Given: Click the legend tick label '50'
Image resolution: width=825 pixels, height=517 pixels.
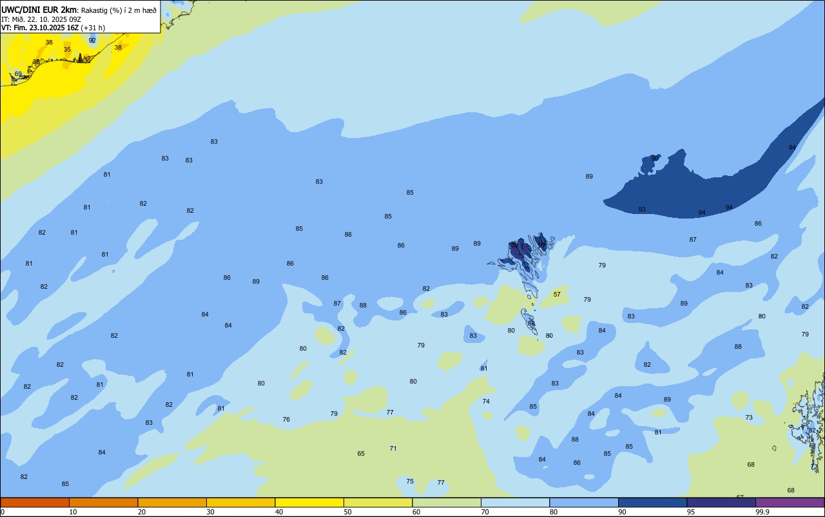Looking at the screenshot, I should point(347,512).
